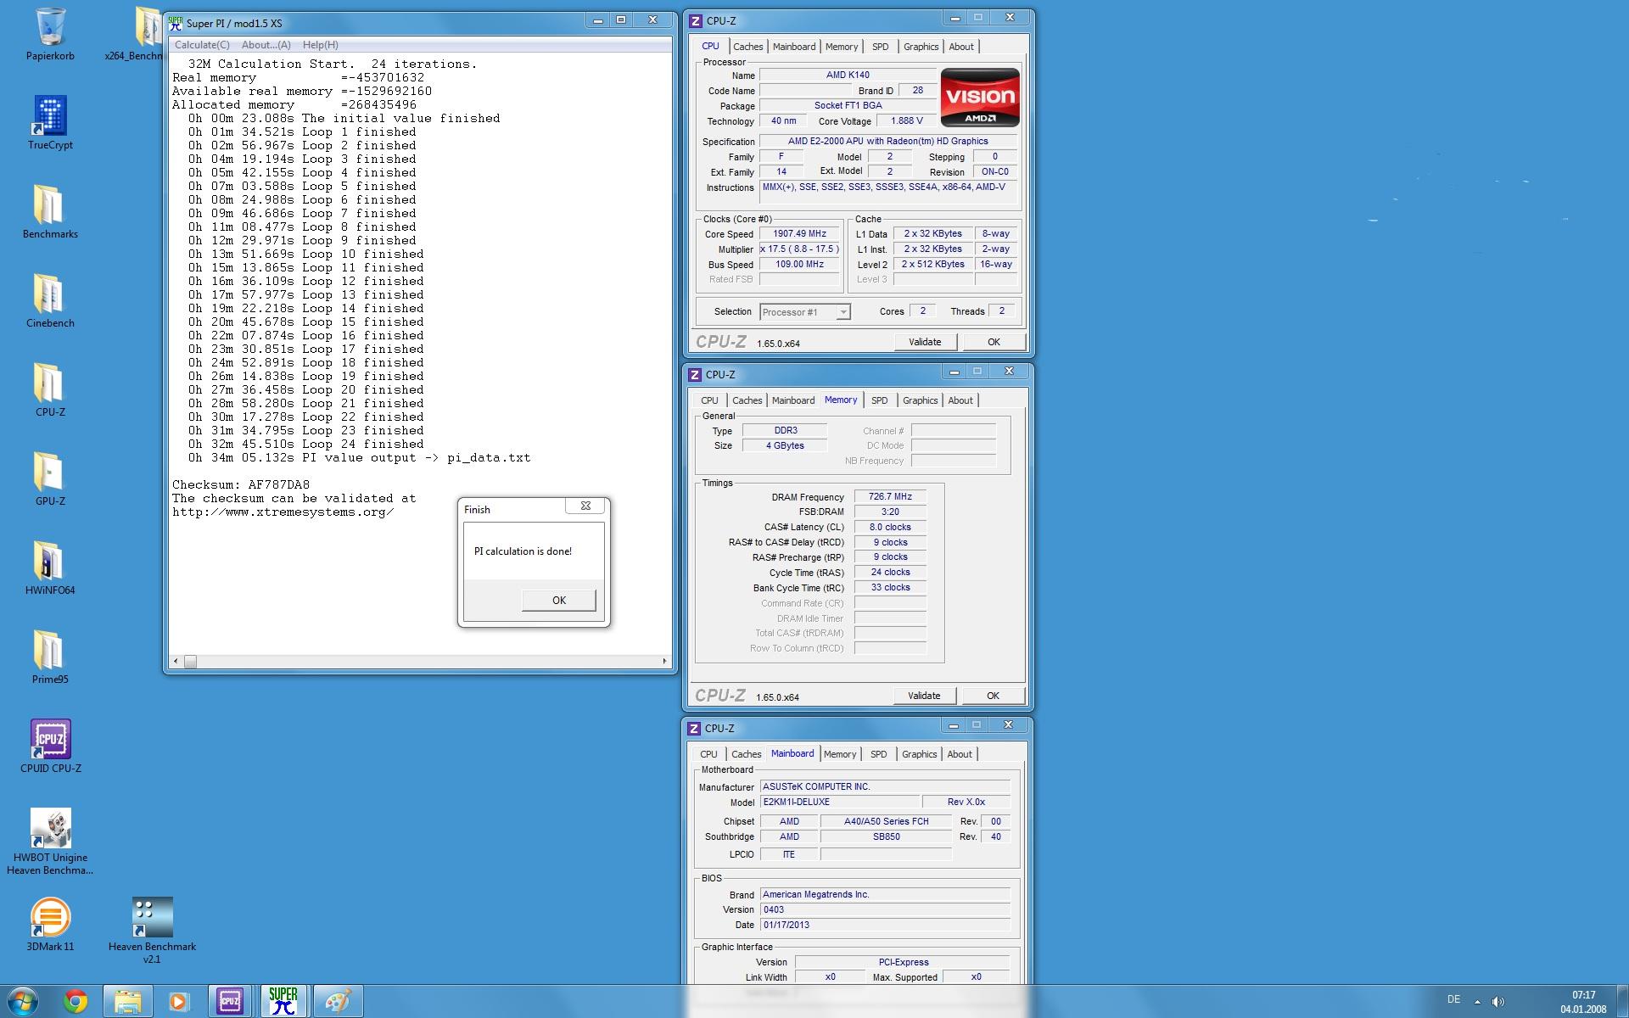This screenshot has height=1018, width=1629.
Task: Open the Windows Start menu orb
Action: tap(23, 1001)
